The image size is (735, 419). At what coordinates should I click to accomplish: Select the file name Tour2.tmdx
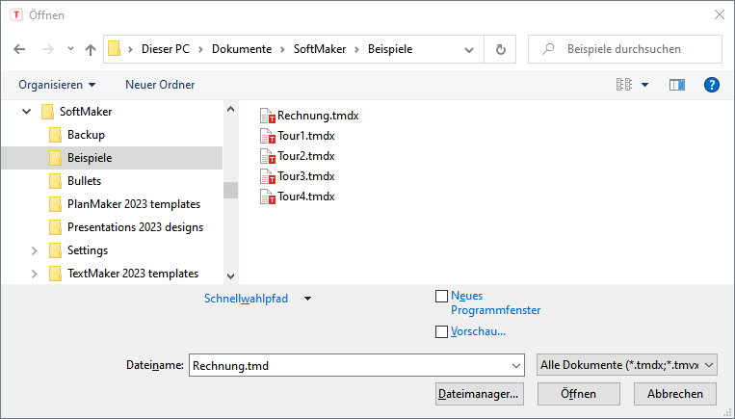[x=306, y=156]
